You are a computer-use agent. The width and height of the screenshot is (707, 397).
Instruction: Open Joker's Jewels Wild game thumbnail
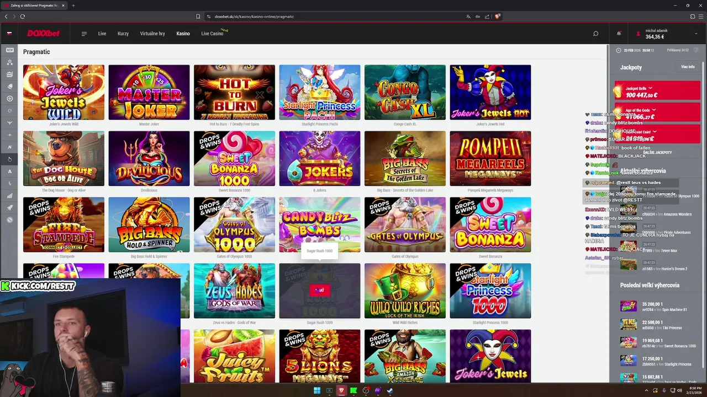coord(64,92)
